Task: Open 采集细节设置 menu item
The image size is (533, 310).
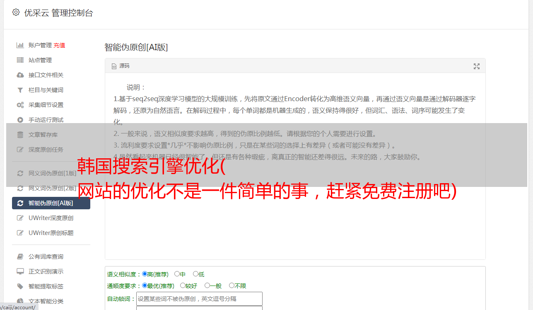Action: coord(46,105)
